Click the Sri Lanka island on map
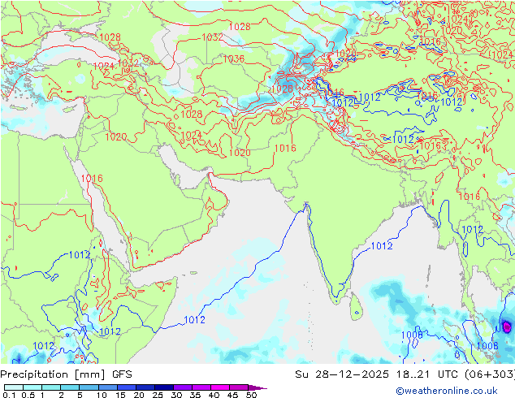The image size is (515, 398). [x=356, y=307]
